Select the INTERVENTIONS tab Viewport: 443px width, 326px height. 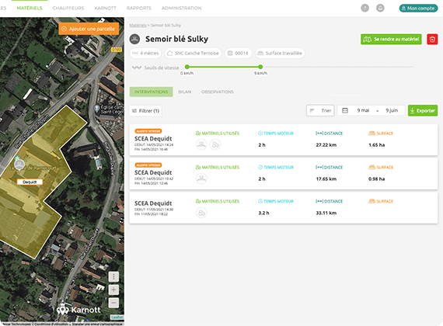151,92
